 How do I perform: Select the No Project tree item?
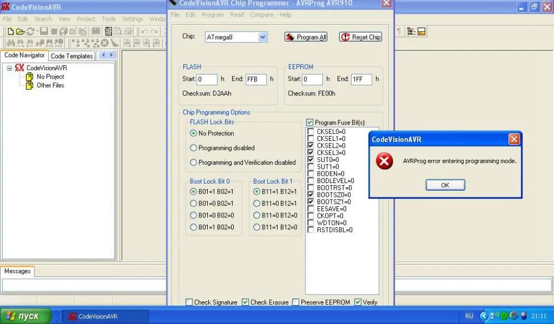pyautogui.click(x=50, y=76)
